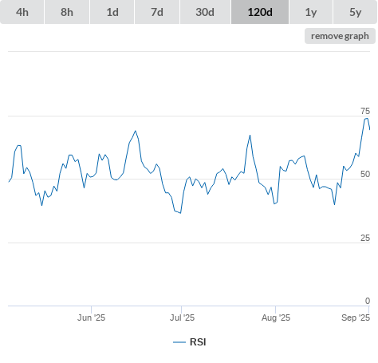378x363 pixels.
Task: Click the Aug '25 axis label
Action: [276, 318]
